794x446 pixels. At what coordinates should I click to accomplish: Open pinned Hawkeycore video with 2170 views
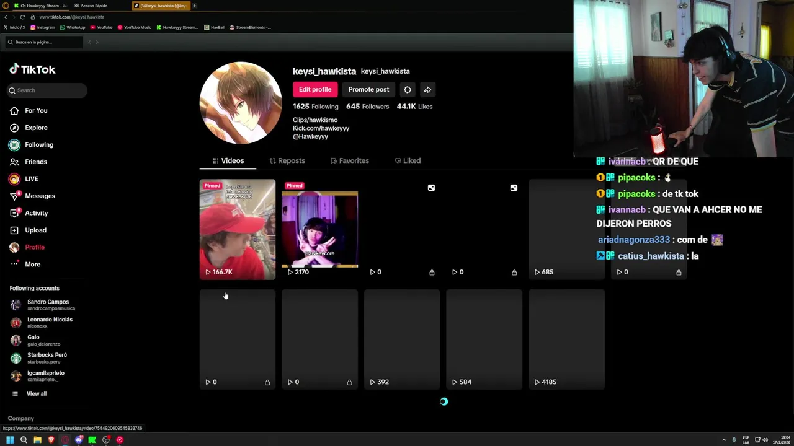319,229
